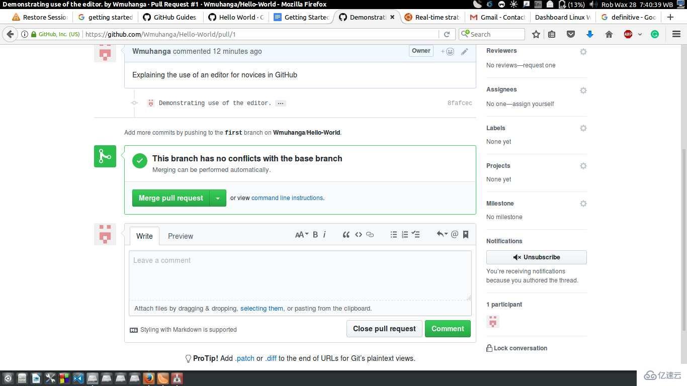Add a reaction with the smiley icon

click(x=448, y=51)
